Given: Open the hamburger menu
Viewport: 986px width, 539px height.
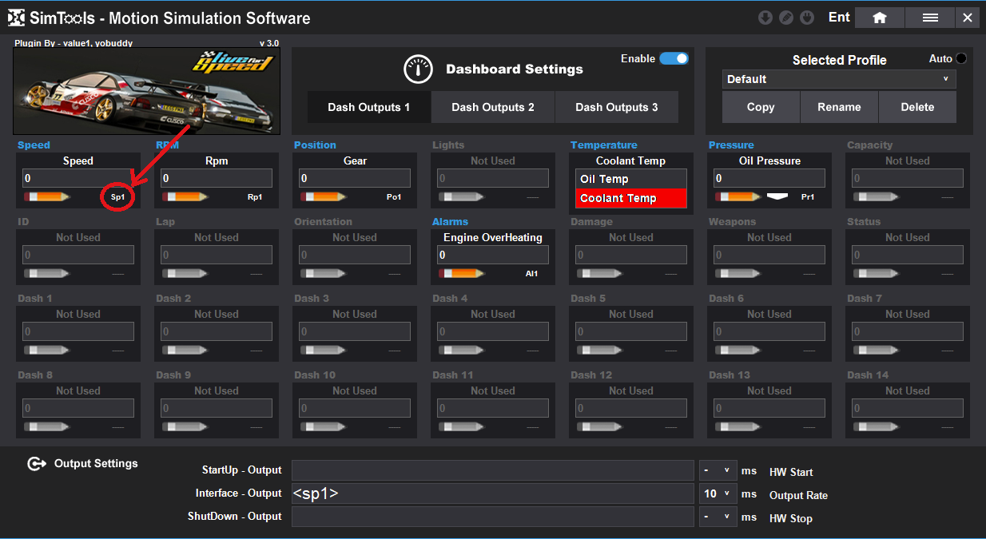Looking at the screenshot, I should 930,18.
